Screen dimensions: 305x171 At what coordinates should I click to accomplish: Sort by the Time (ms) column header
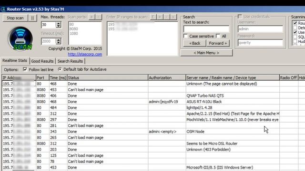coord(58,78)
